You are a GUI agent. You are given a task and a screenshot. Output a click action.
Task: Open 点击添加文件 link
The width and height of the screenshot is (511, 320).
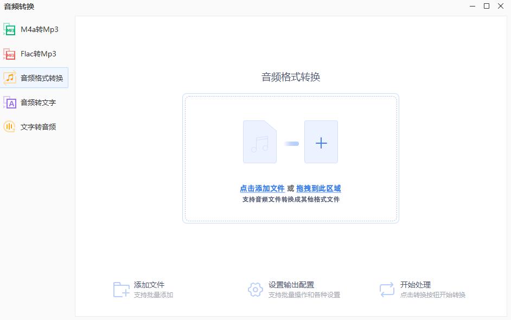pos(261,188)
